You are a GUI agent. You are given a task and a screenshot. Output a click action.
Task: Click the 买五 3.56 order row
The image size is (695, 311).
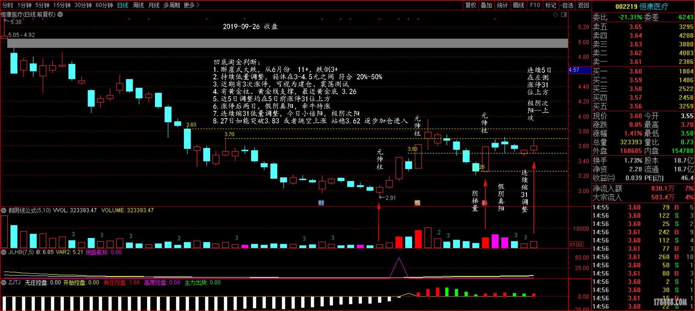[643, 106]
